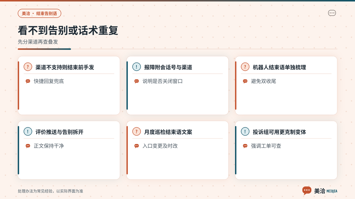Screen dimensions: 355x199
Task: Select the subtitle 先分渠道再查叠发
Action: click(38, 42)
